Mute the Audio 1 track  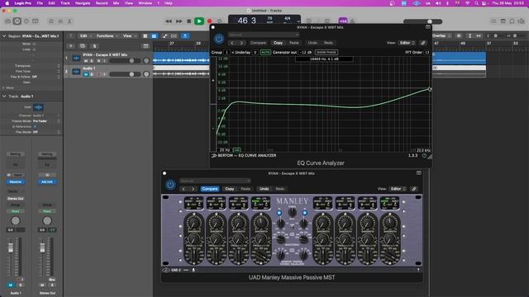click(x=86, y=74)
